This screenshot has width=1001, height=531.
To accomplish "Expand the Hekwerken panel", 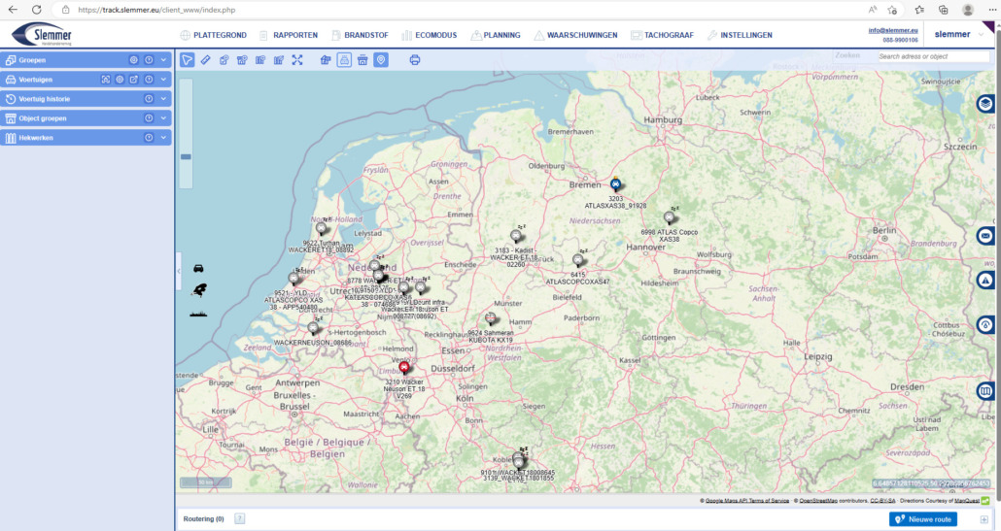I will [x=164, y=138].
